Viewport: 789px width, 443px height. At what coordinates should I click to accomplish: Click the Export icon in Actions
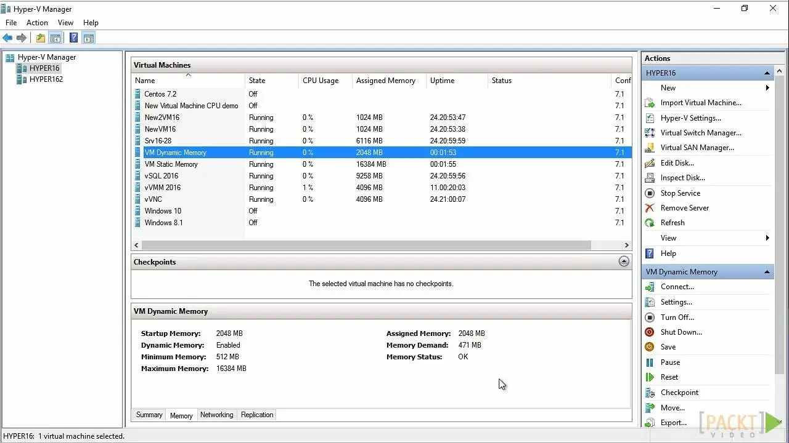pyautogui.click(x=649, y=423)
